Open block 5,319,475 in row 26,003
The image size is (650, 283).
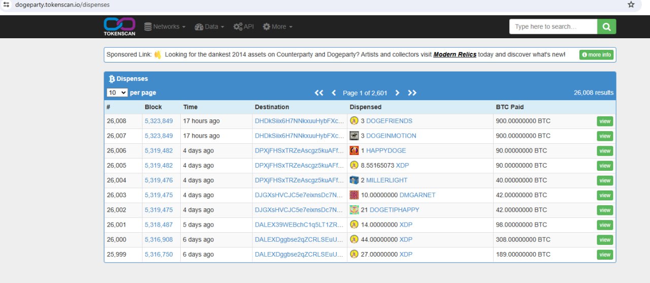[158, 195]
